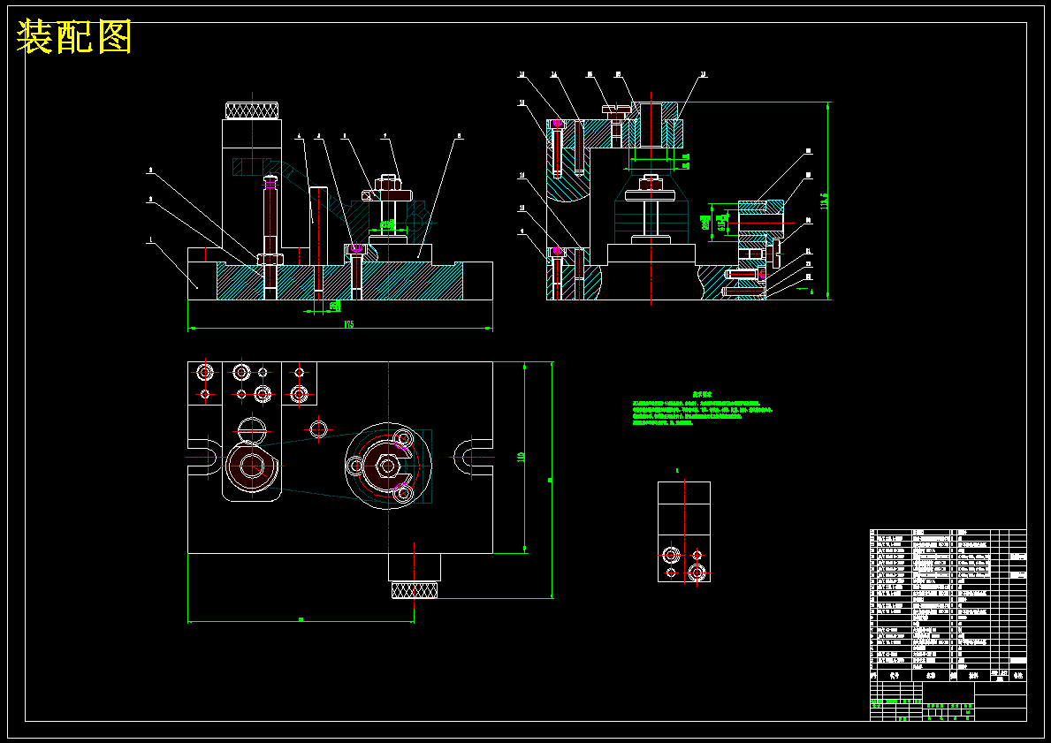Select the 175 length dimension text
This screenshot has height=743, width=1051.
pos(348,324)
